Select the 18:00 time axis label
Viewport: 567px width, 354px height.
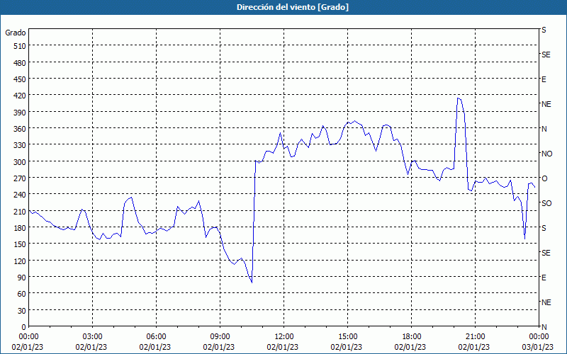[x=412, y=337]
